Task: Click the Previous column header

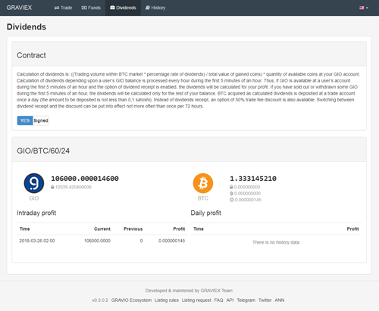Action: [133, 229]
